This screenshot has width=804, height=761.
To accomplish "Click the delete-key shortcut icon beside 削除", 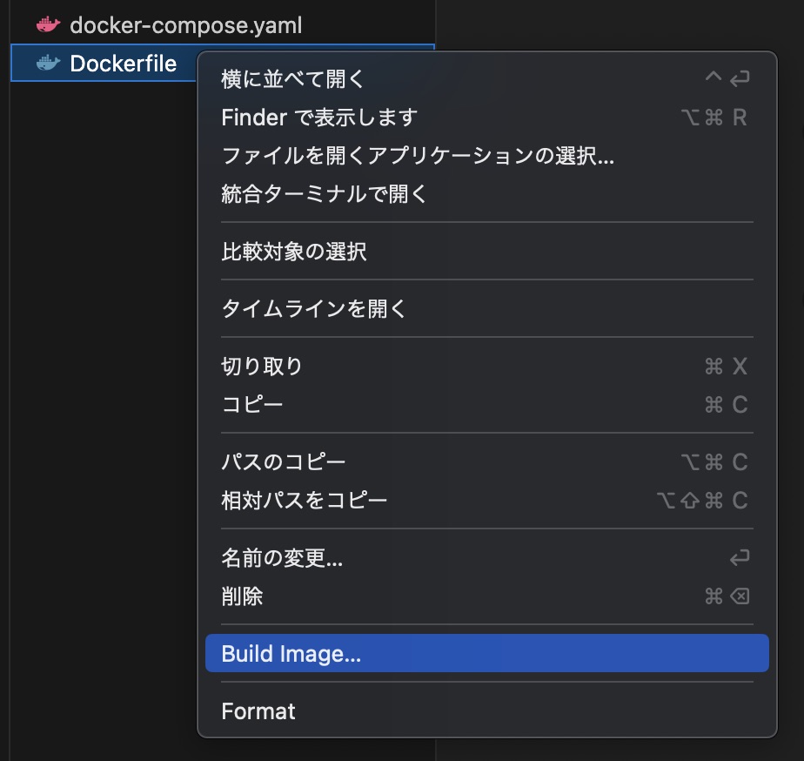I will (x=739, y=596).
